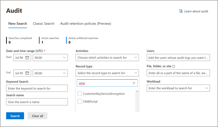Click the blue Search button
218x127 pixels.
[15, 116]
